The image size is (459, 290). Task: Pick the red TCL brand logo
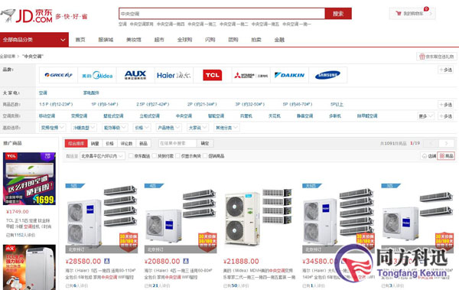point(212,75)
